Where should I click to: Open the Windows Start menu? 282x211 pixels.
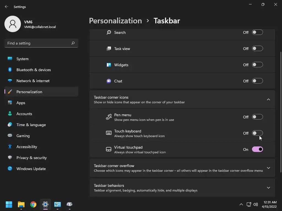coord(9,204)
